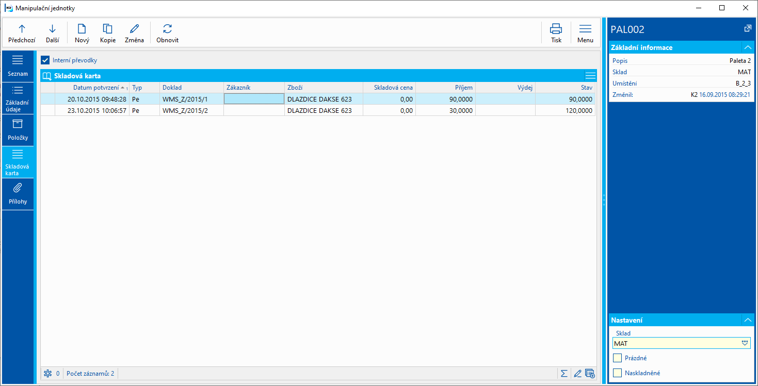758x386 pixels.
Task: Open Přílohy attachments tab
Action: 18,194
